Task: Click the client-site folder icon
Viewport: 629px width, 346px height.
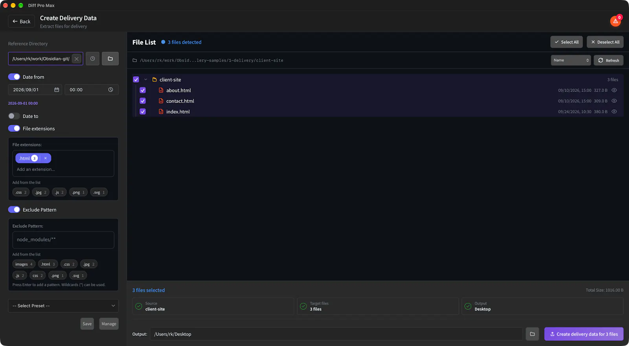Action: tap(154, 80)
